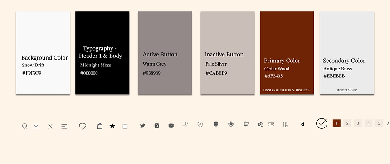Click the heart wishlist icon
This screenshot has height=164, width=390.
[x=83, y=127]
